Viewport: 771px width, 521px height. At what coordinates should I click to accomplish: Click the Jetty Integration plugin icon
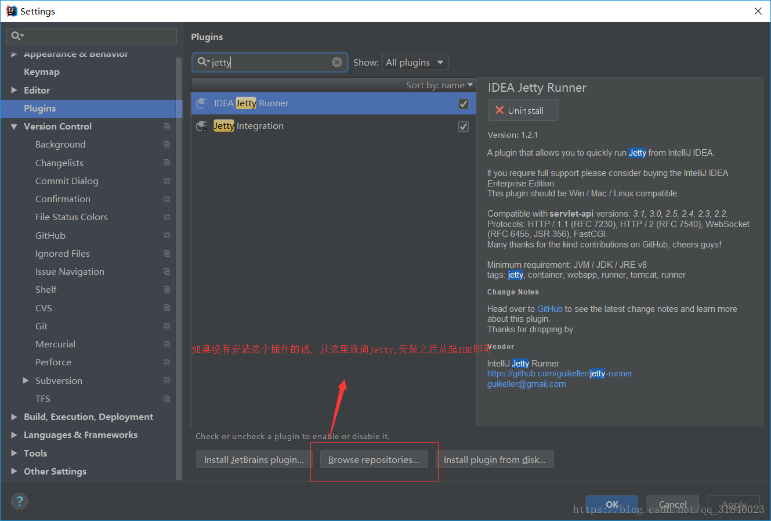coord(201,126)
